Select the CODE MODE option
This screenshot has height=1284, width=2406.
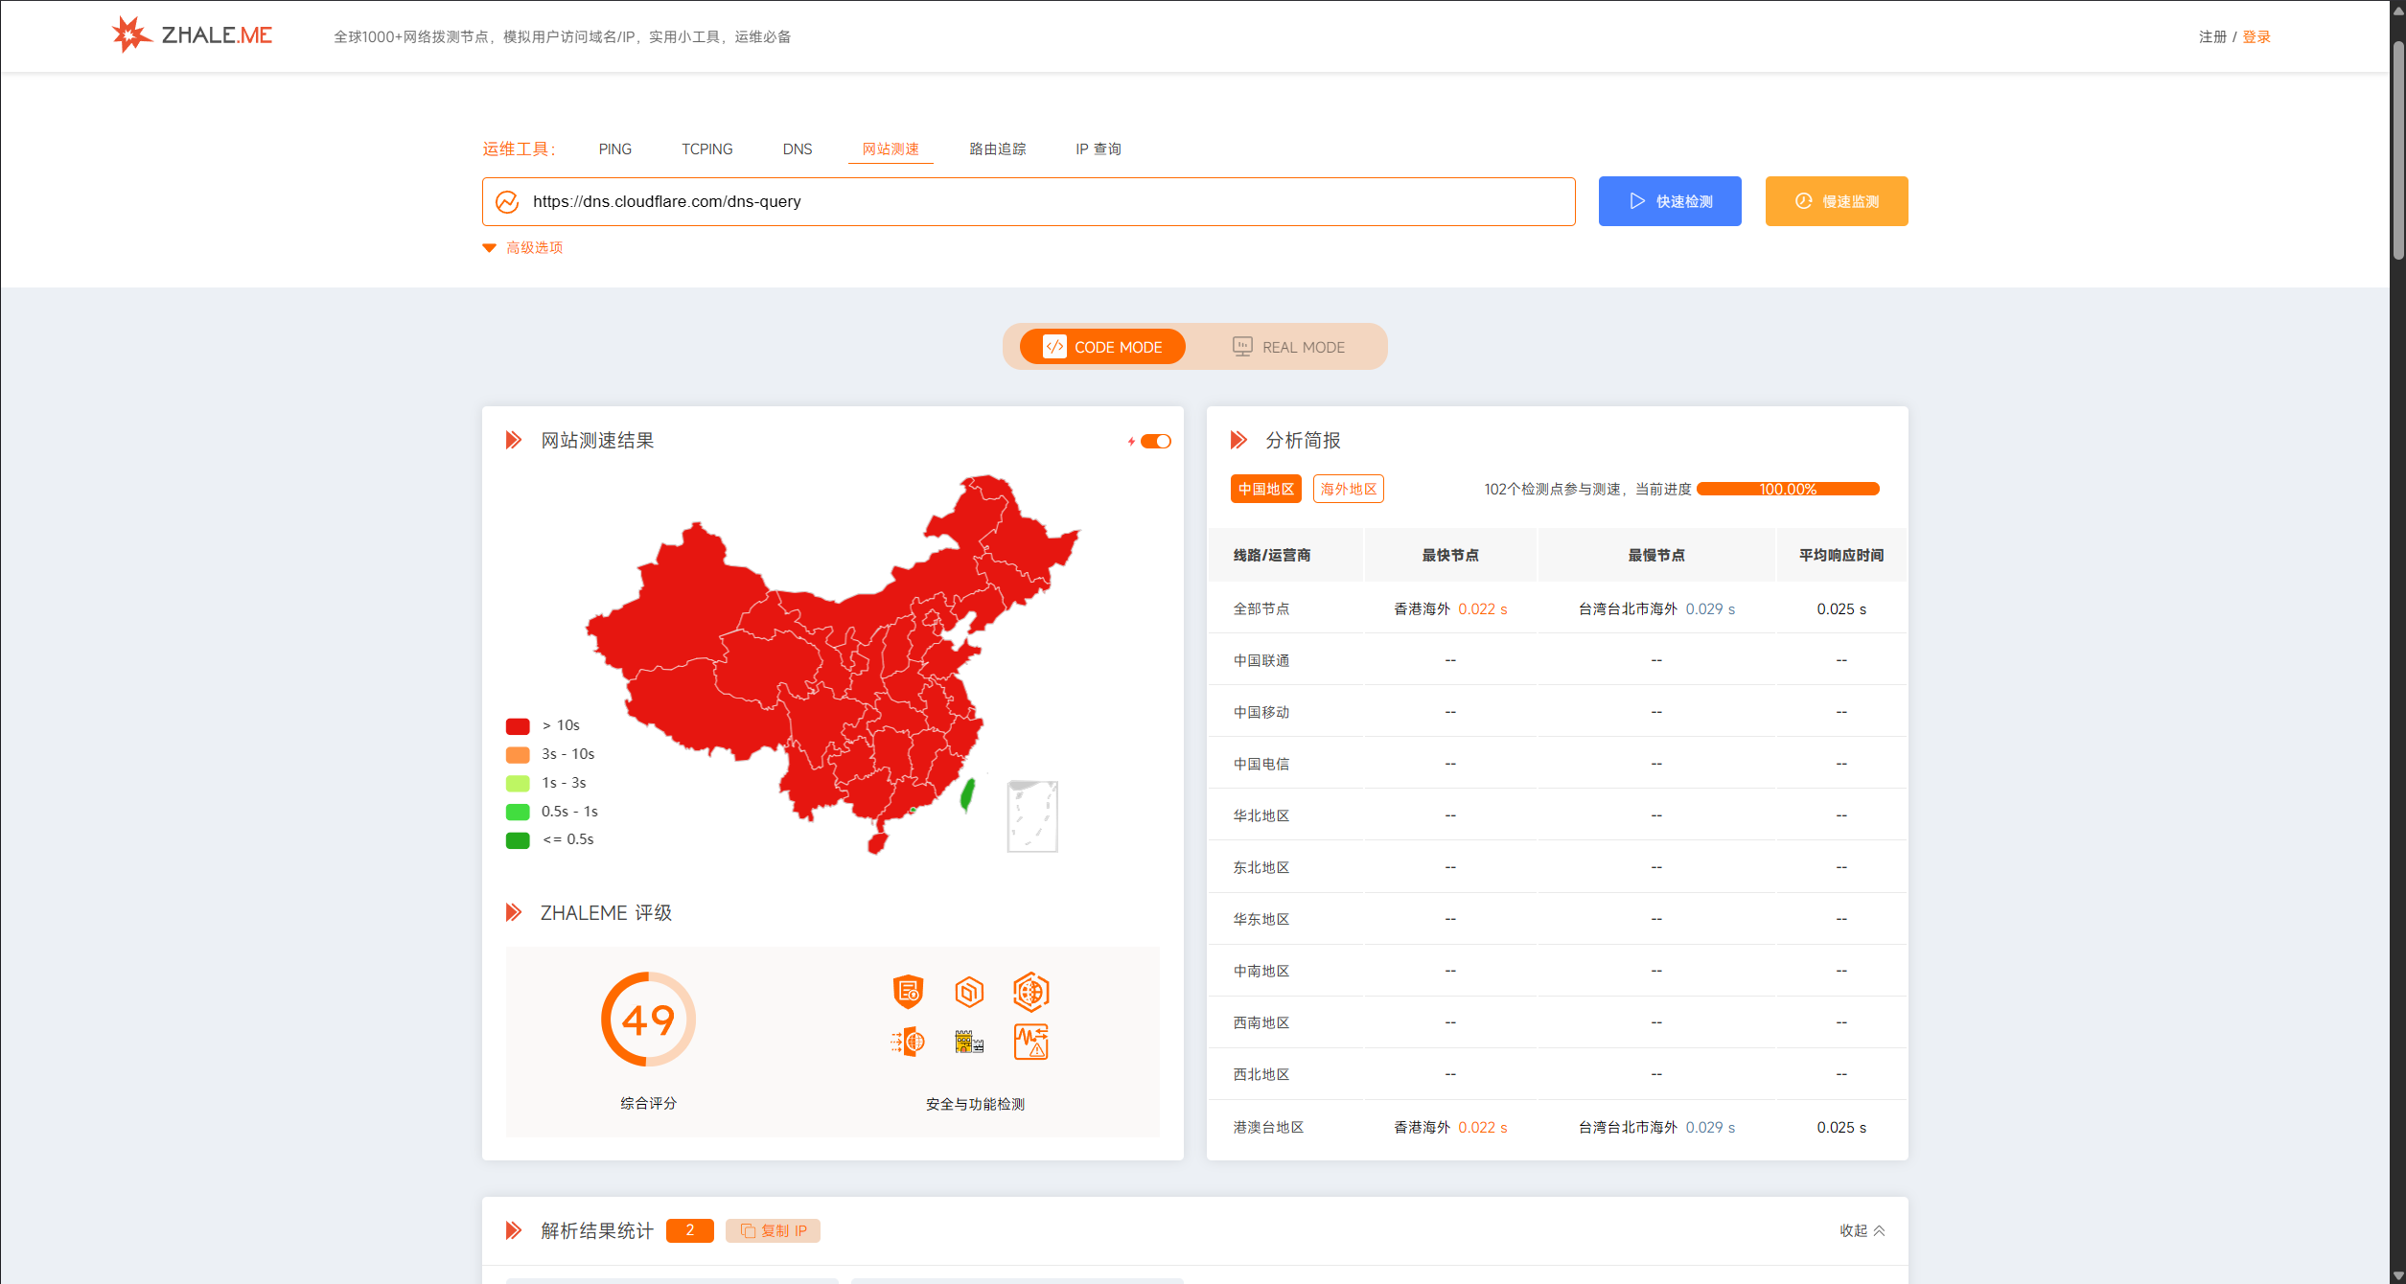coord(1102,347)
